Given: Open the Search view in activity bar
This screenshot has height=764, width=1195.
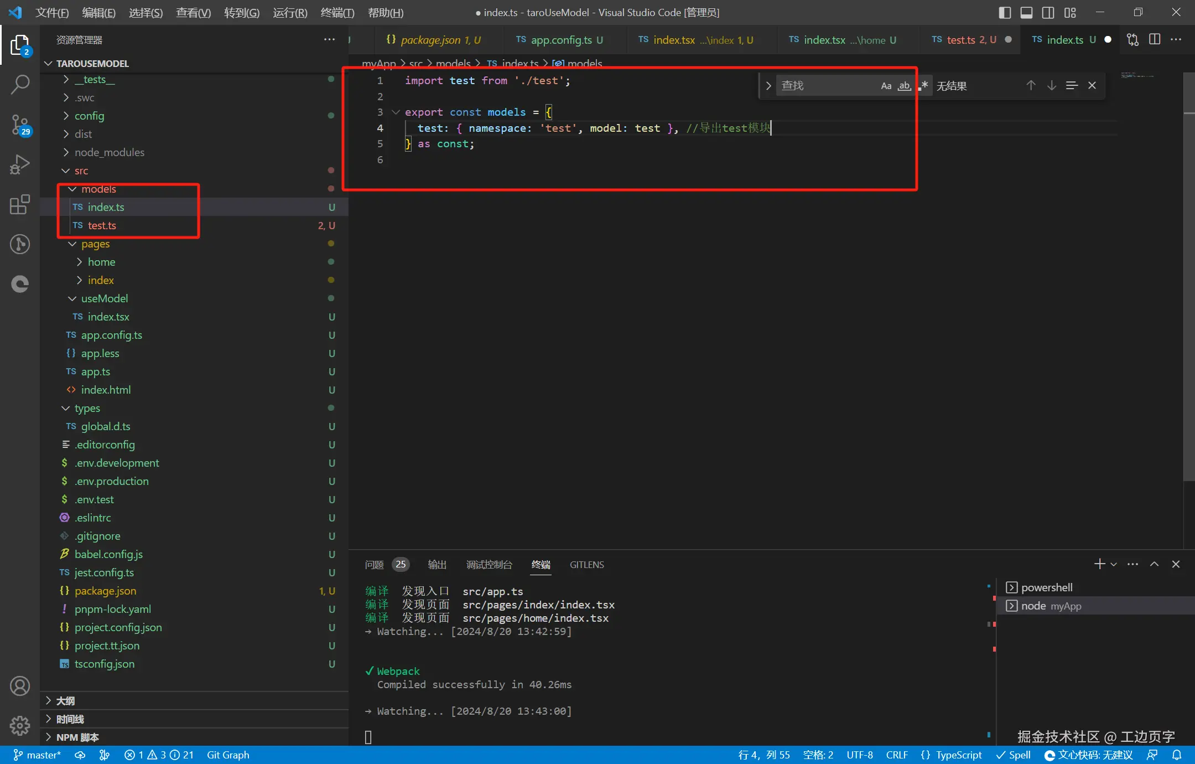Looking at the screenshot, I should pyautogui.click(x=20, y=85).
